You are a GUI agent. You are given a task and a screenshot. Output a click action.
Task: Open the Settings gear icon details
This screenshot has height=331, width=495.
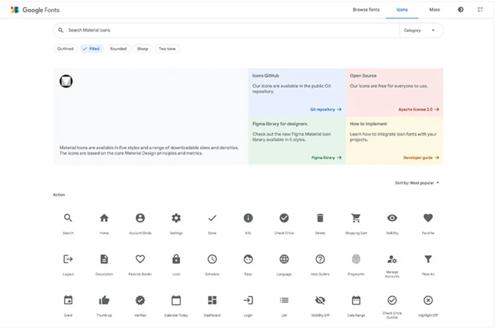tap(176, 218)
